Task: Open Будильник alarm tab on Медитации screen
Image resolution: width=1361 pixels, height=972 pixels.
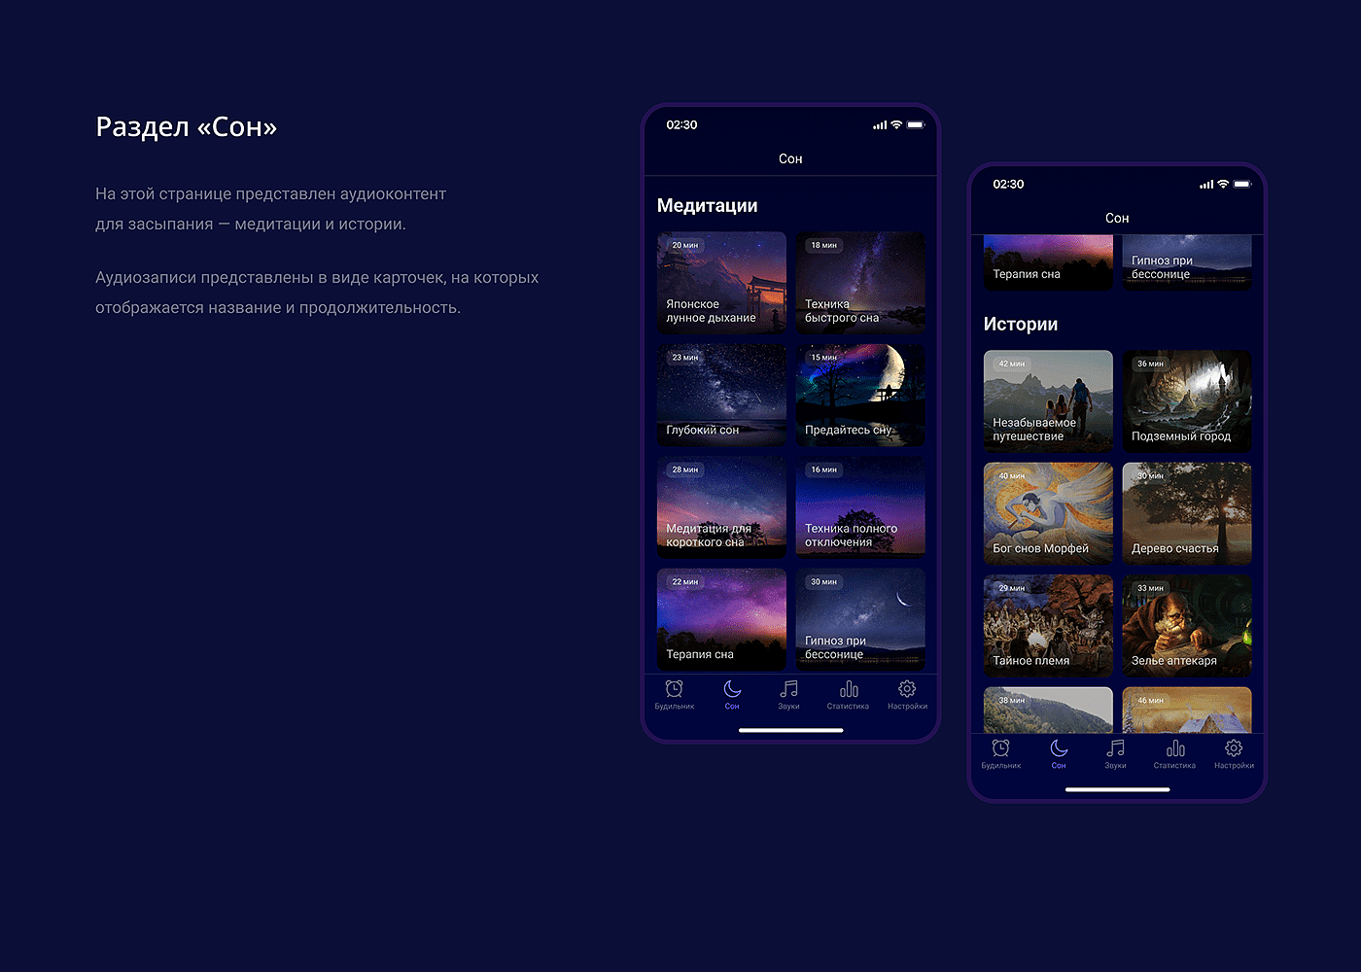Action: click(x=674, y=695)
